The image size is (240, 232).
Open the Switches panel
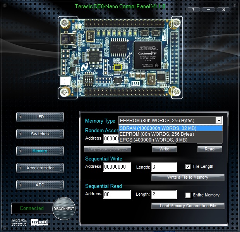coord(40,134)
